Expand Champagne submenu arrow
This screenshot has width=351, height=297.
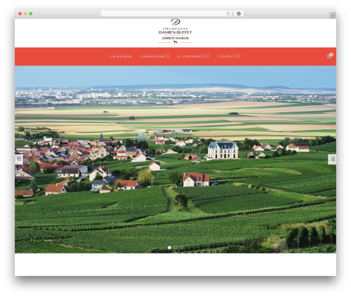click(x=168, y=56)
